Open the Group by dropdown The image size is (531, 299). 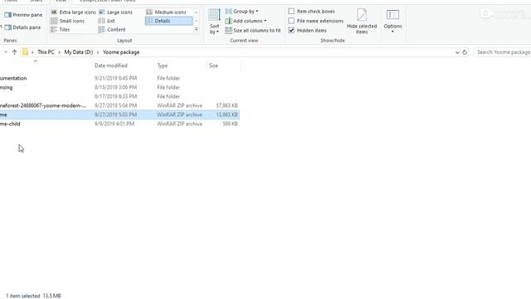pos(241,12)
